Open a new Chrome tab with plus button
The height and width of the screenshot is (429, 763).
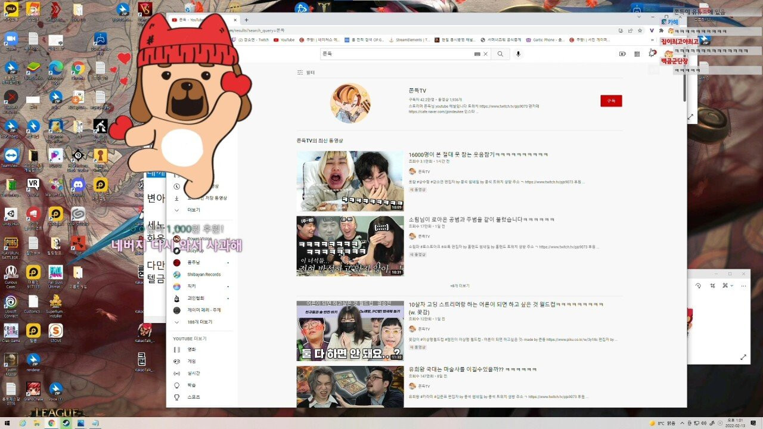coord(246,20)
